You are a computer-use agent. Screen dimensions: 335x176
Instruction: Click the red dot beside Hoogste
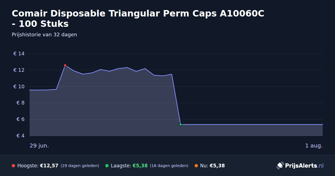click(13, 166)
